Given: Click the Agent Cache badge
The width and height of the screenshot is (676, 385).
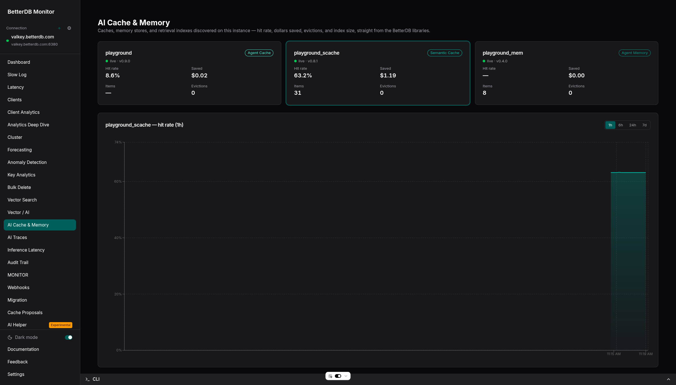Looking at the screenshot, I should 259,53.
